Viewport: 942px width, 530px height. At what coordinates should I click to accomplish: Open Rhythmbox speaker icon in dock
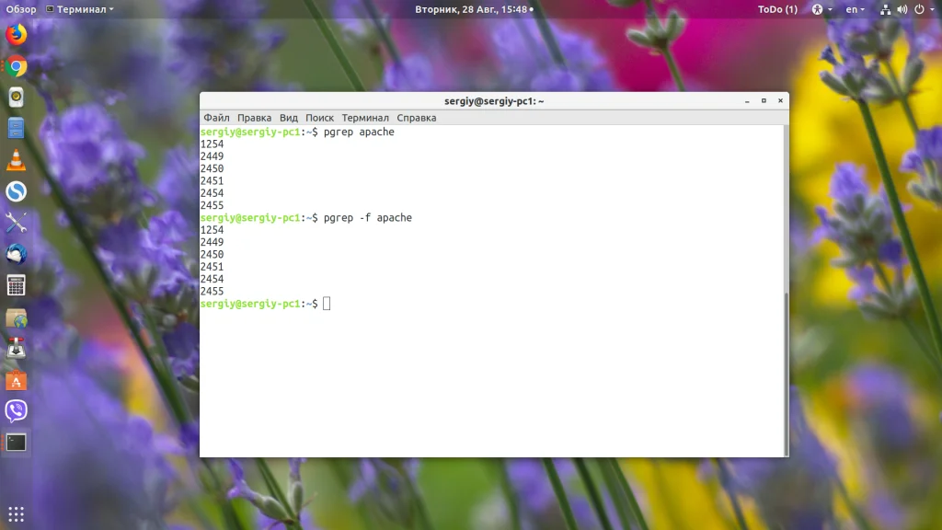[x=17, y=98]
